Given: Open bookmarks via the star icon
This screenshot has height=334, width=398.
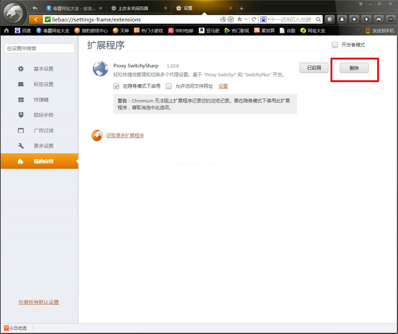Looking at the screenshot, I should [x=354, y=19].
